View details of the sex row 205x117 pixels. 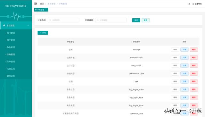[184, 81]
